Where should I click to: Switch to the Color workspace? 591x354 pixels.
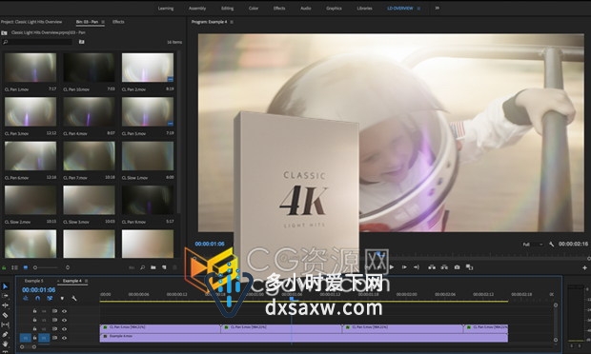(x=254, y=9)
